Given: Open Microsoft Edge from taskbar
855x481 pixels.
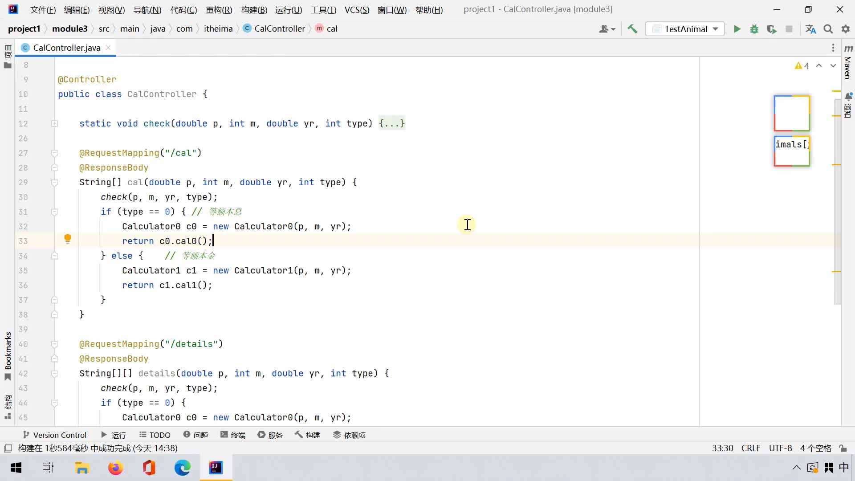Looking at the screenshot, I should [x=182, y=468].
